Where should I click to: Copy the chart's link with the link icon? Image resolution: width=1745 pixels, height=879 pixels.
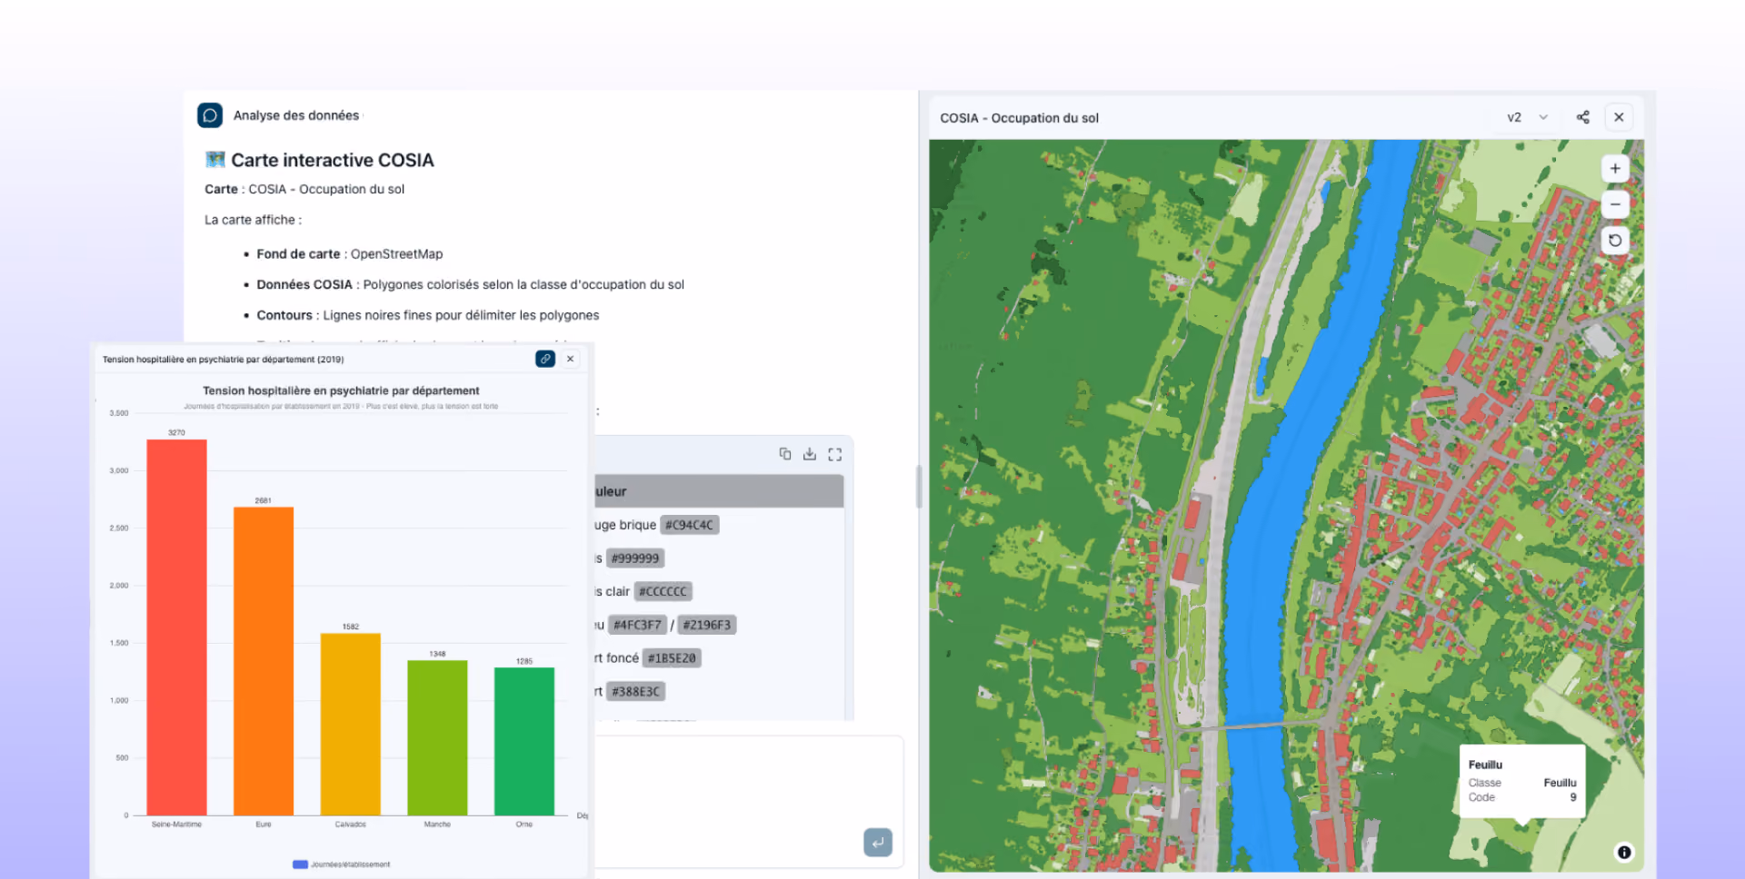(x=545, y=359)
